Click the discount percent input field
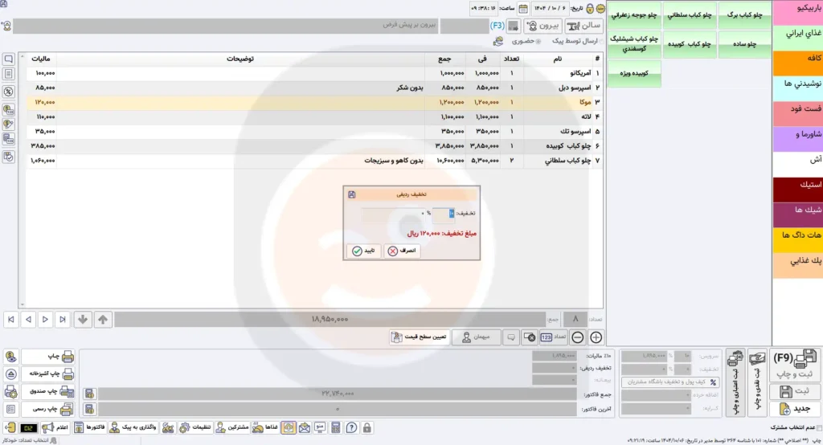This screenshot has width=823, height=445. [444, 214]
